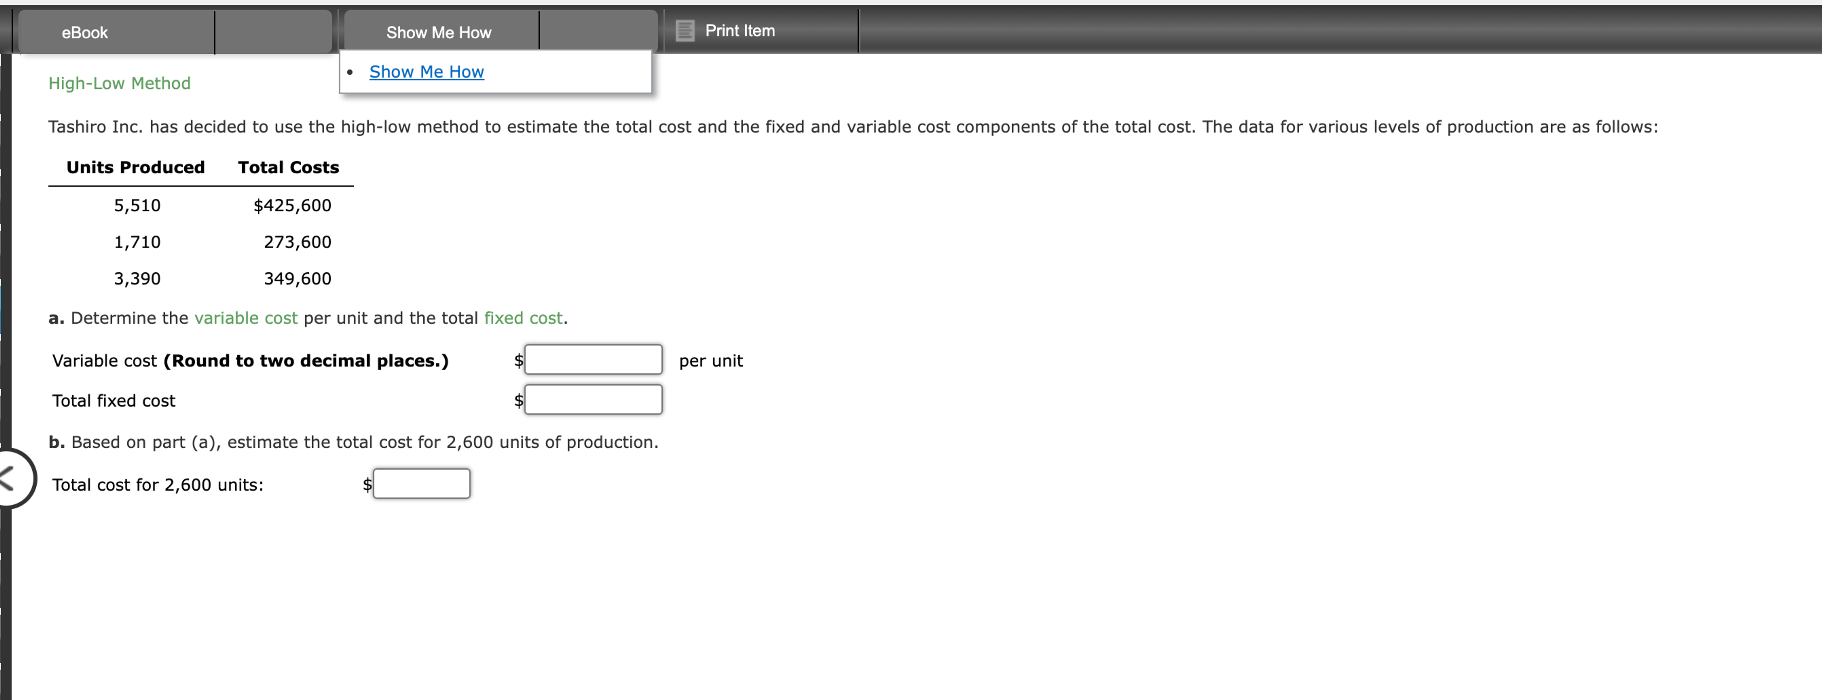
Task: Click the Total fixed cost input box
Action: (x=593, y=399)
